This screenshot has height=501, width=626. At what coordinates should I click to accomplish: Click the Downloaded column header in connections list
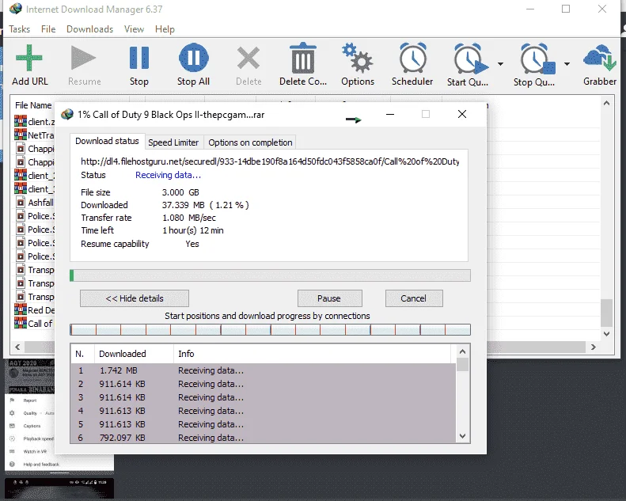click(x=135, y=354)
